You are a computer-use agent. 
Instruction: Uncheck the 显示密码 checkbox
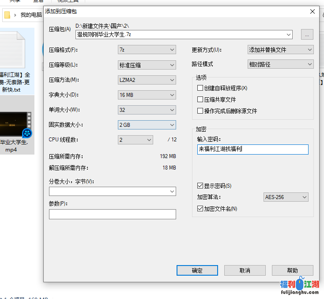(x=200, y=186)
